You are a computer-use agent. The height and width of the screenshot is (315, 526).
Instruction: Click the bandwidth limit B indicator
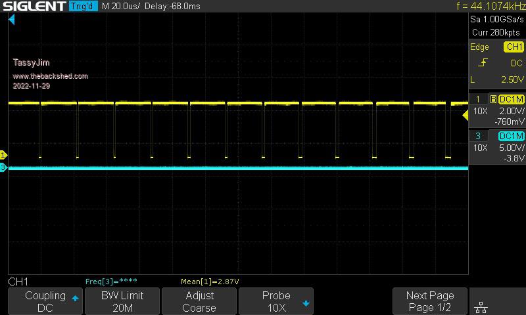tap(492, 99)
